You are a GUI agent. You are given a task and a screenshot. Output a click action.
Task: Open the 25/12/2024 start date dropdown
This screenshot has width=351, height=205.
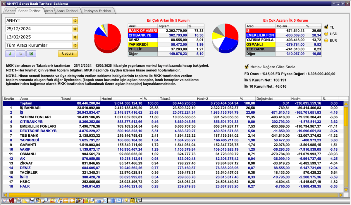pos(75,29)
